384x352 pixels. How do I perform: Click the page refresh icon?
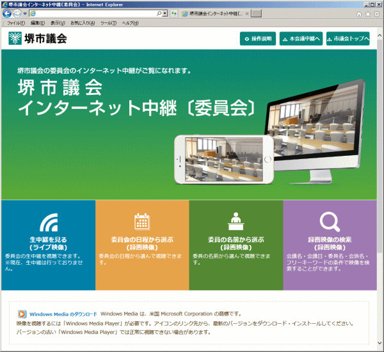(x=174, y=13)
